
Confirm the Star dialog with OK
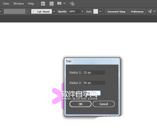click(81, 104)
